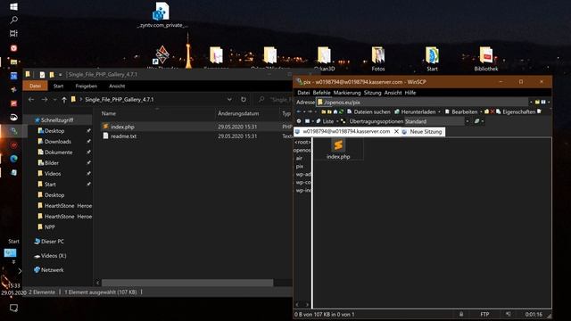Click Explorer forward navigation arrow
This screenshot has width=571, height=321.
(45, 99)
